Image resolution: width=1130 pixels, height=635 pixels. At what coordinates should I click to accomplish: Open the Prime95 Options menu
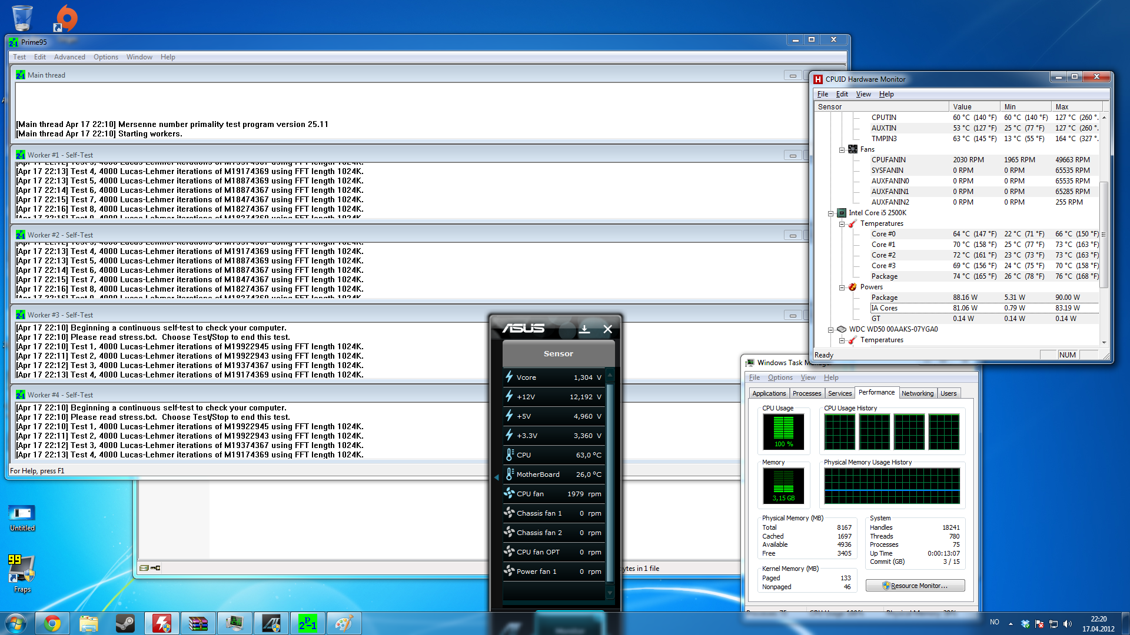pyautogui.click(x=106, y=57)
